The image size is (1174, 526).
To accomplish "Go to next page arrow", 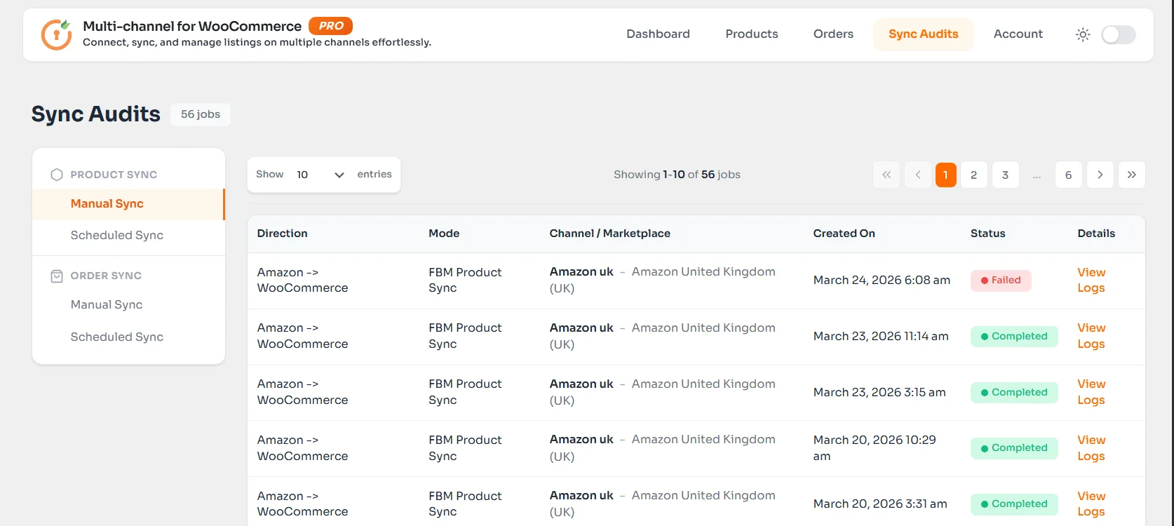I will [x=1100, y=175].
